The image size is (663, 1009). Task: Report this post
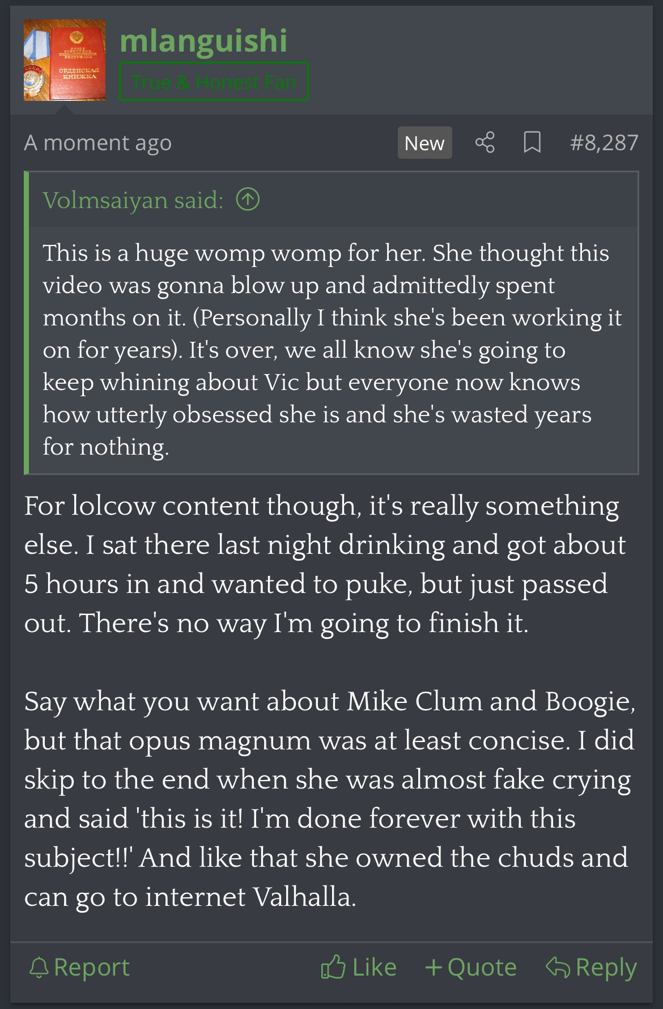pyautogui.click(x=79, y=968)
